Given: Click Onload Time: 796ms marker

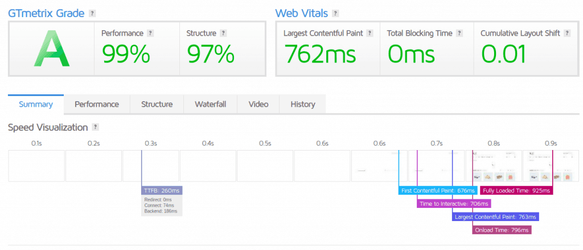Looking at the screenshot, I should coord(502,230).
